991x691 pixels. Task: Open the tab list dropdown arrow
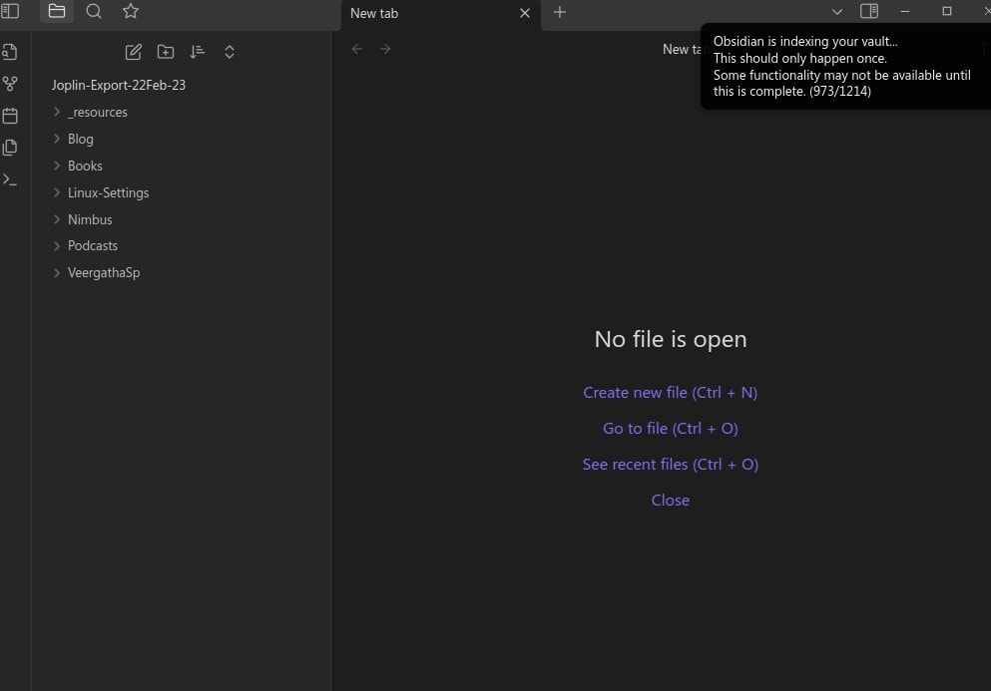[x=836, y=11]
